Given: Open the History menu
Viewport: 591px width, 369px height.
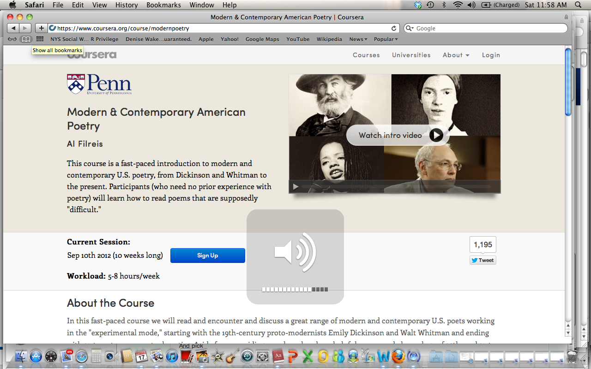Looking at the screenshot, I should [127, 5].
